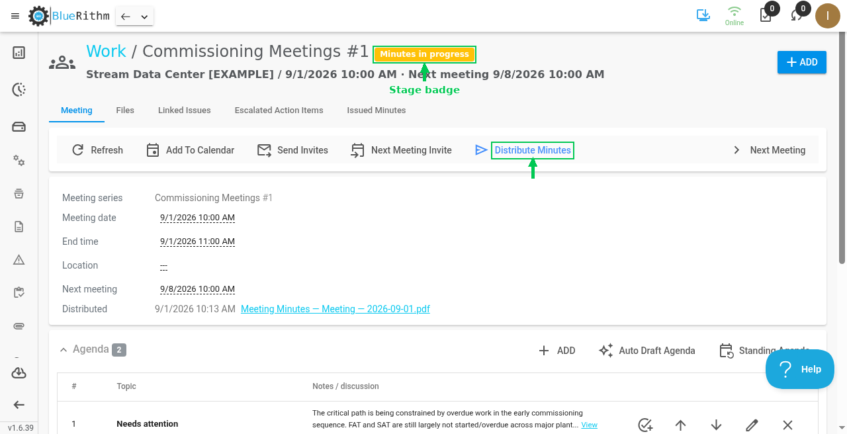This screenshot has height=434, width=847.
Task: Click Auto Draft Agenda
Action: pos(646,351)
